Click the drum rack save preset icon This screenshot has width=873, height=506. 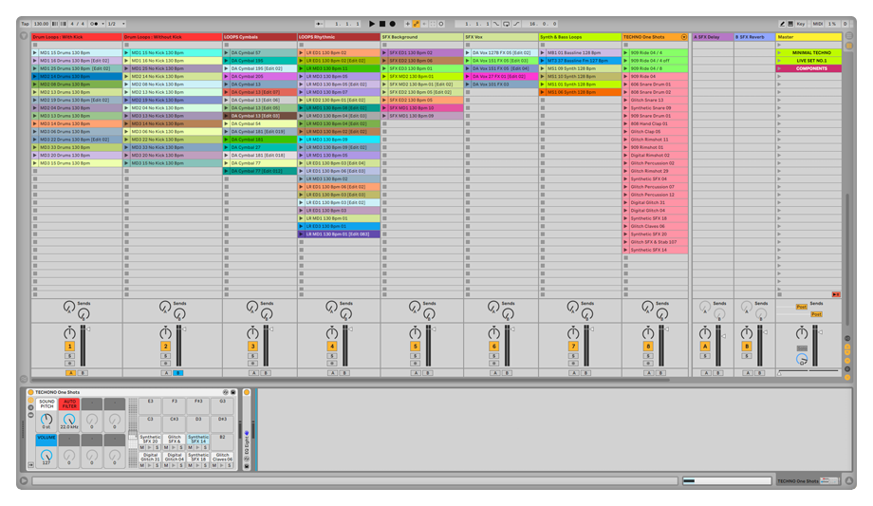pos(232,392)
